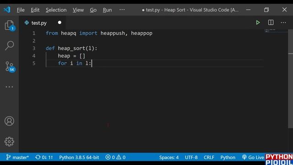Select Python 3.8.5 64-bit interpreter
The image size is (293, 165).
tap(79, 157)
